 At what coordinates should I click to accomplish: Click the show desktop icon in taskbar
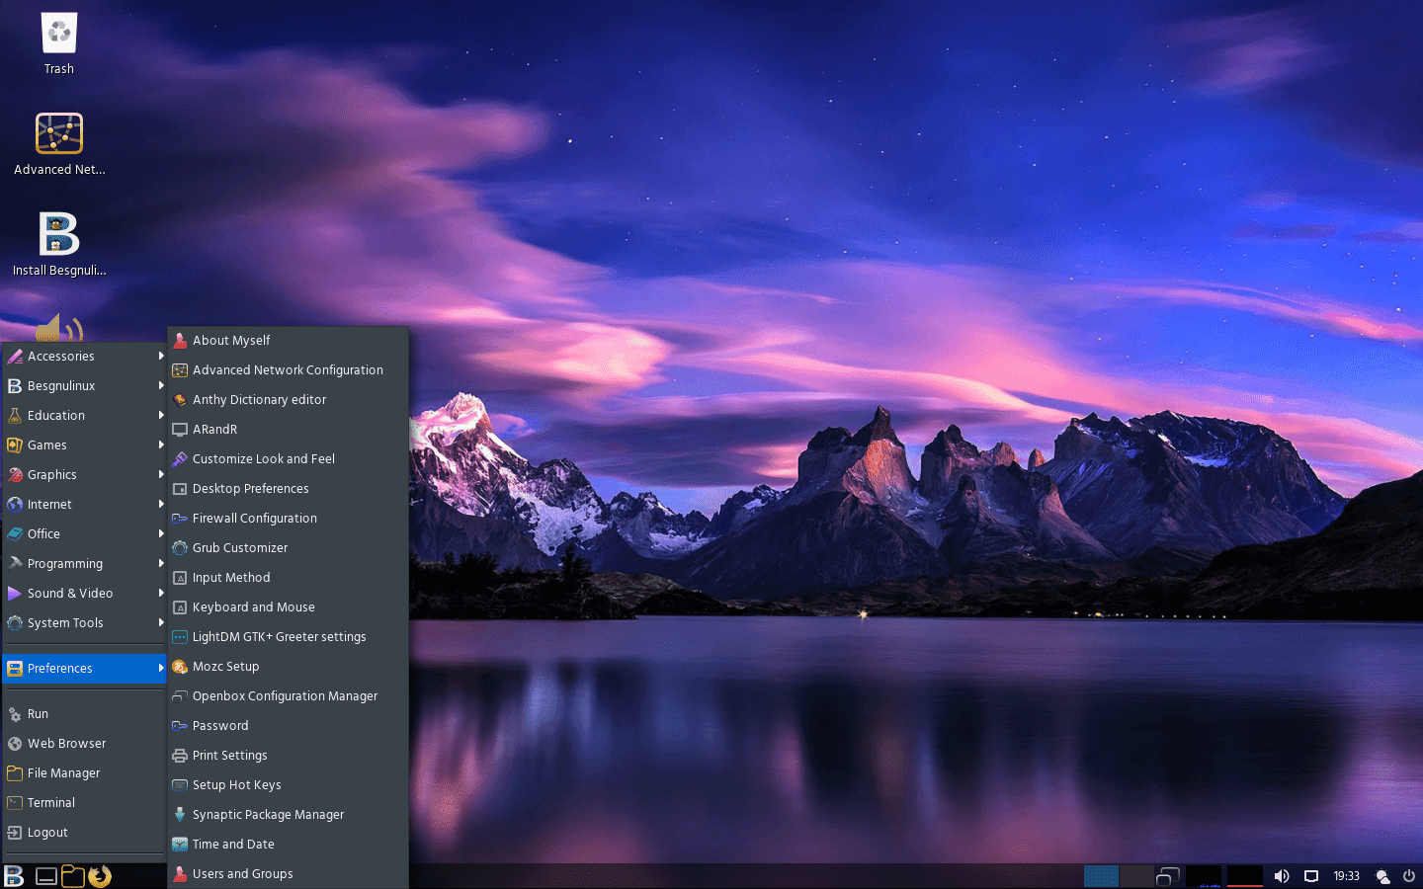pos(46,876)
